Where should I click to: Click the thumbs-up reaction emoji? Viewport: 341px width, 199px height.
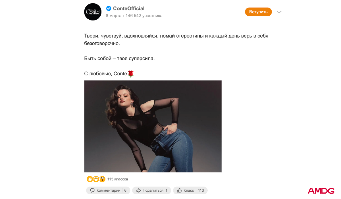tap(90, 179)
